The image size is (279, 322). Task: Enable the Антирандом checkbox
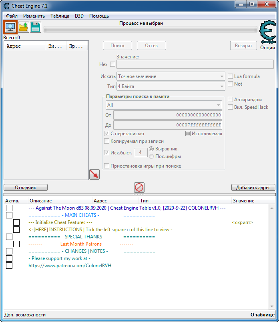[x=230, y=99]
